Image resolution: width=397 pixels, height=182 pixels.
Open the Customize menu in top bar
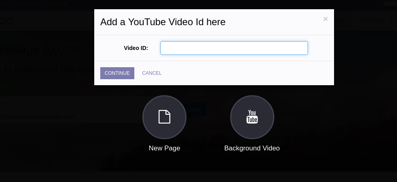coord(26,4)
